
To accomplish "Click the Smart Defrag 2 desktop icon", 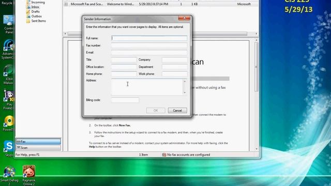I will [x=9, y=176].
